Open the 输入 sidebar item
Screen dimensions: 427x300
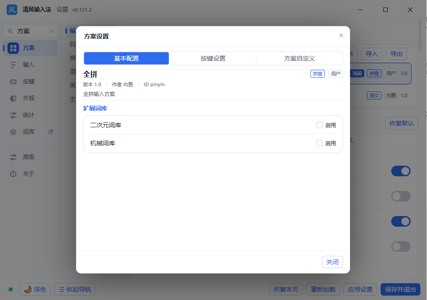click(30, 65)
